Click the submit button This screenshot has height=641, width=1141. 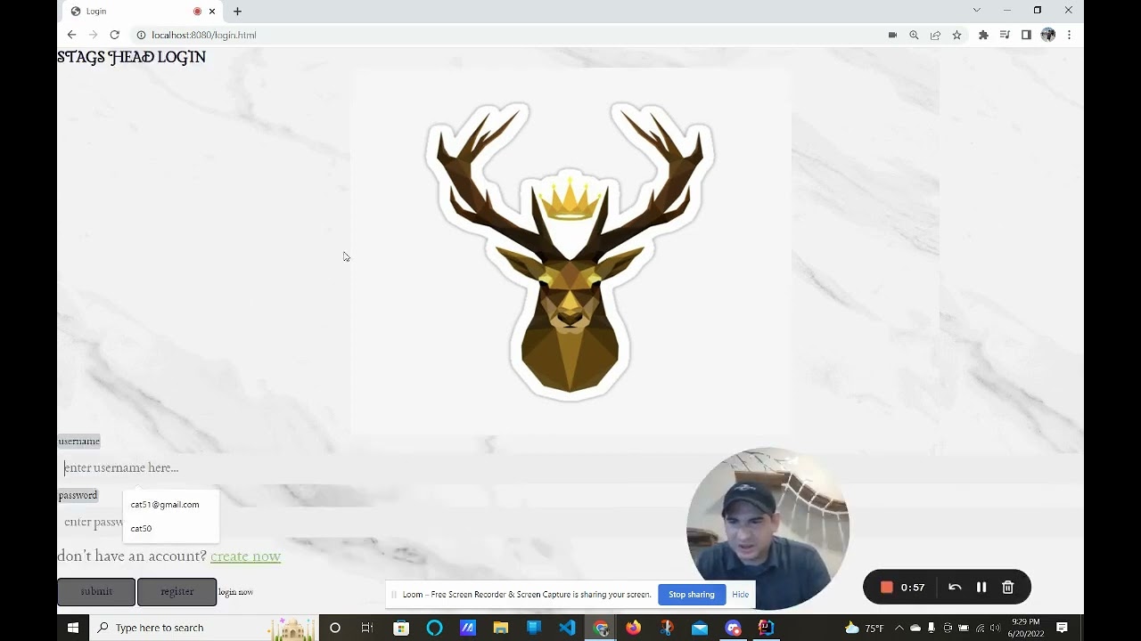[96, 592]
